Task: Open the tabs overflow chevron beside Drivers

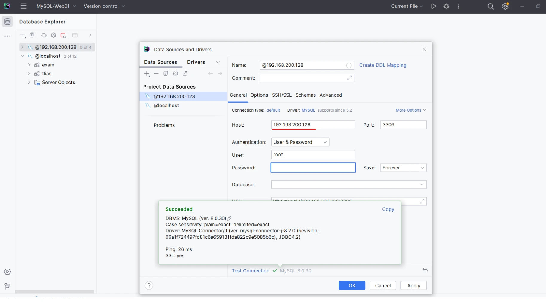Action: [x=218, y=62]
